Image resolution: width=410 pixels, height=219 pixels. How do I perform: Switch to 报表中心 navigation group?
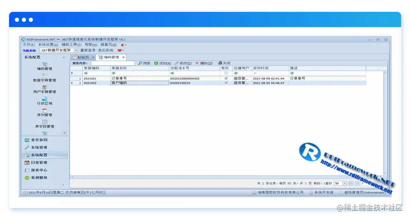(x=45, y=170)
